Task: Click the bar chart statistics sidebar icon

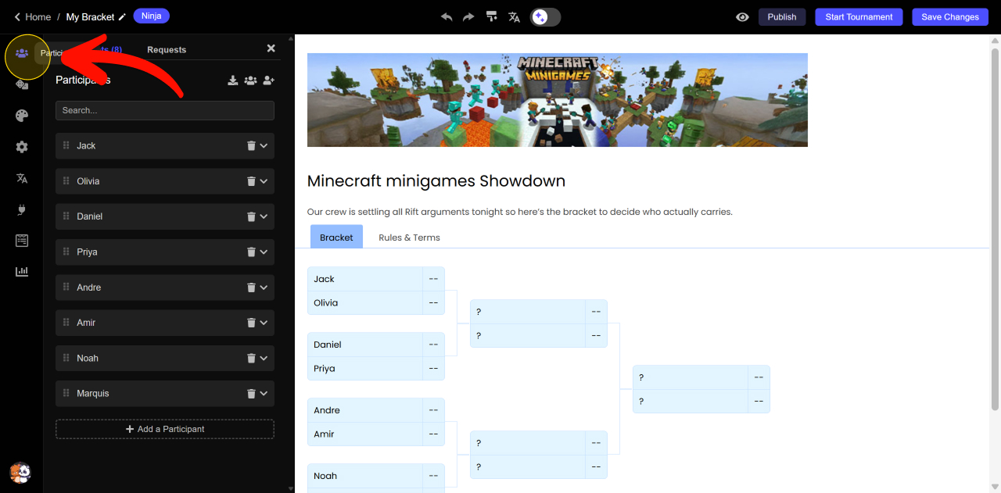Action: 22,271
